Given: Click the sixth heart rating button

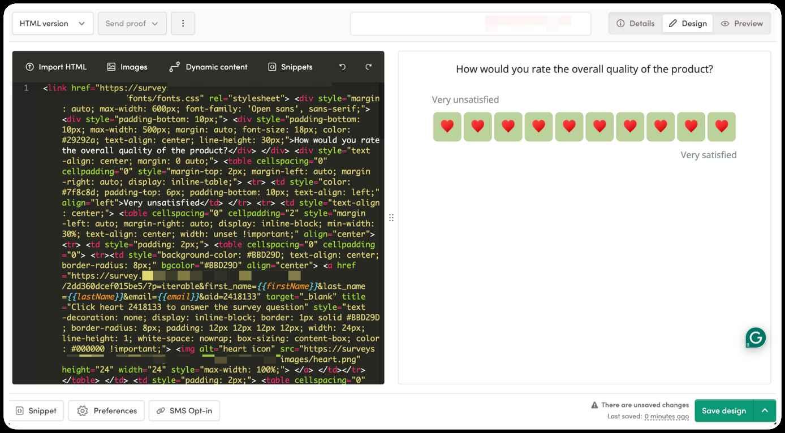Looking at the screenshot, I should click(600, 127).
